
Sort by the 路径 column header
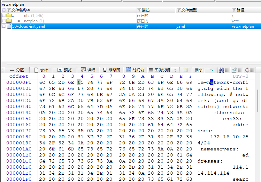coord(241,10)
